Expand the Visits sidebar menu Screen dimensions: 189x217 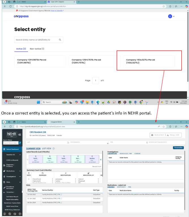tap(12, 182)
